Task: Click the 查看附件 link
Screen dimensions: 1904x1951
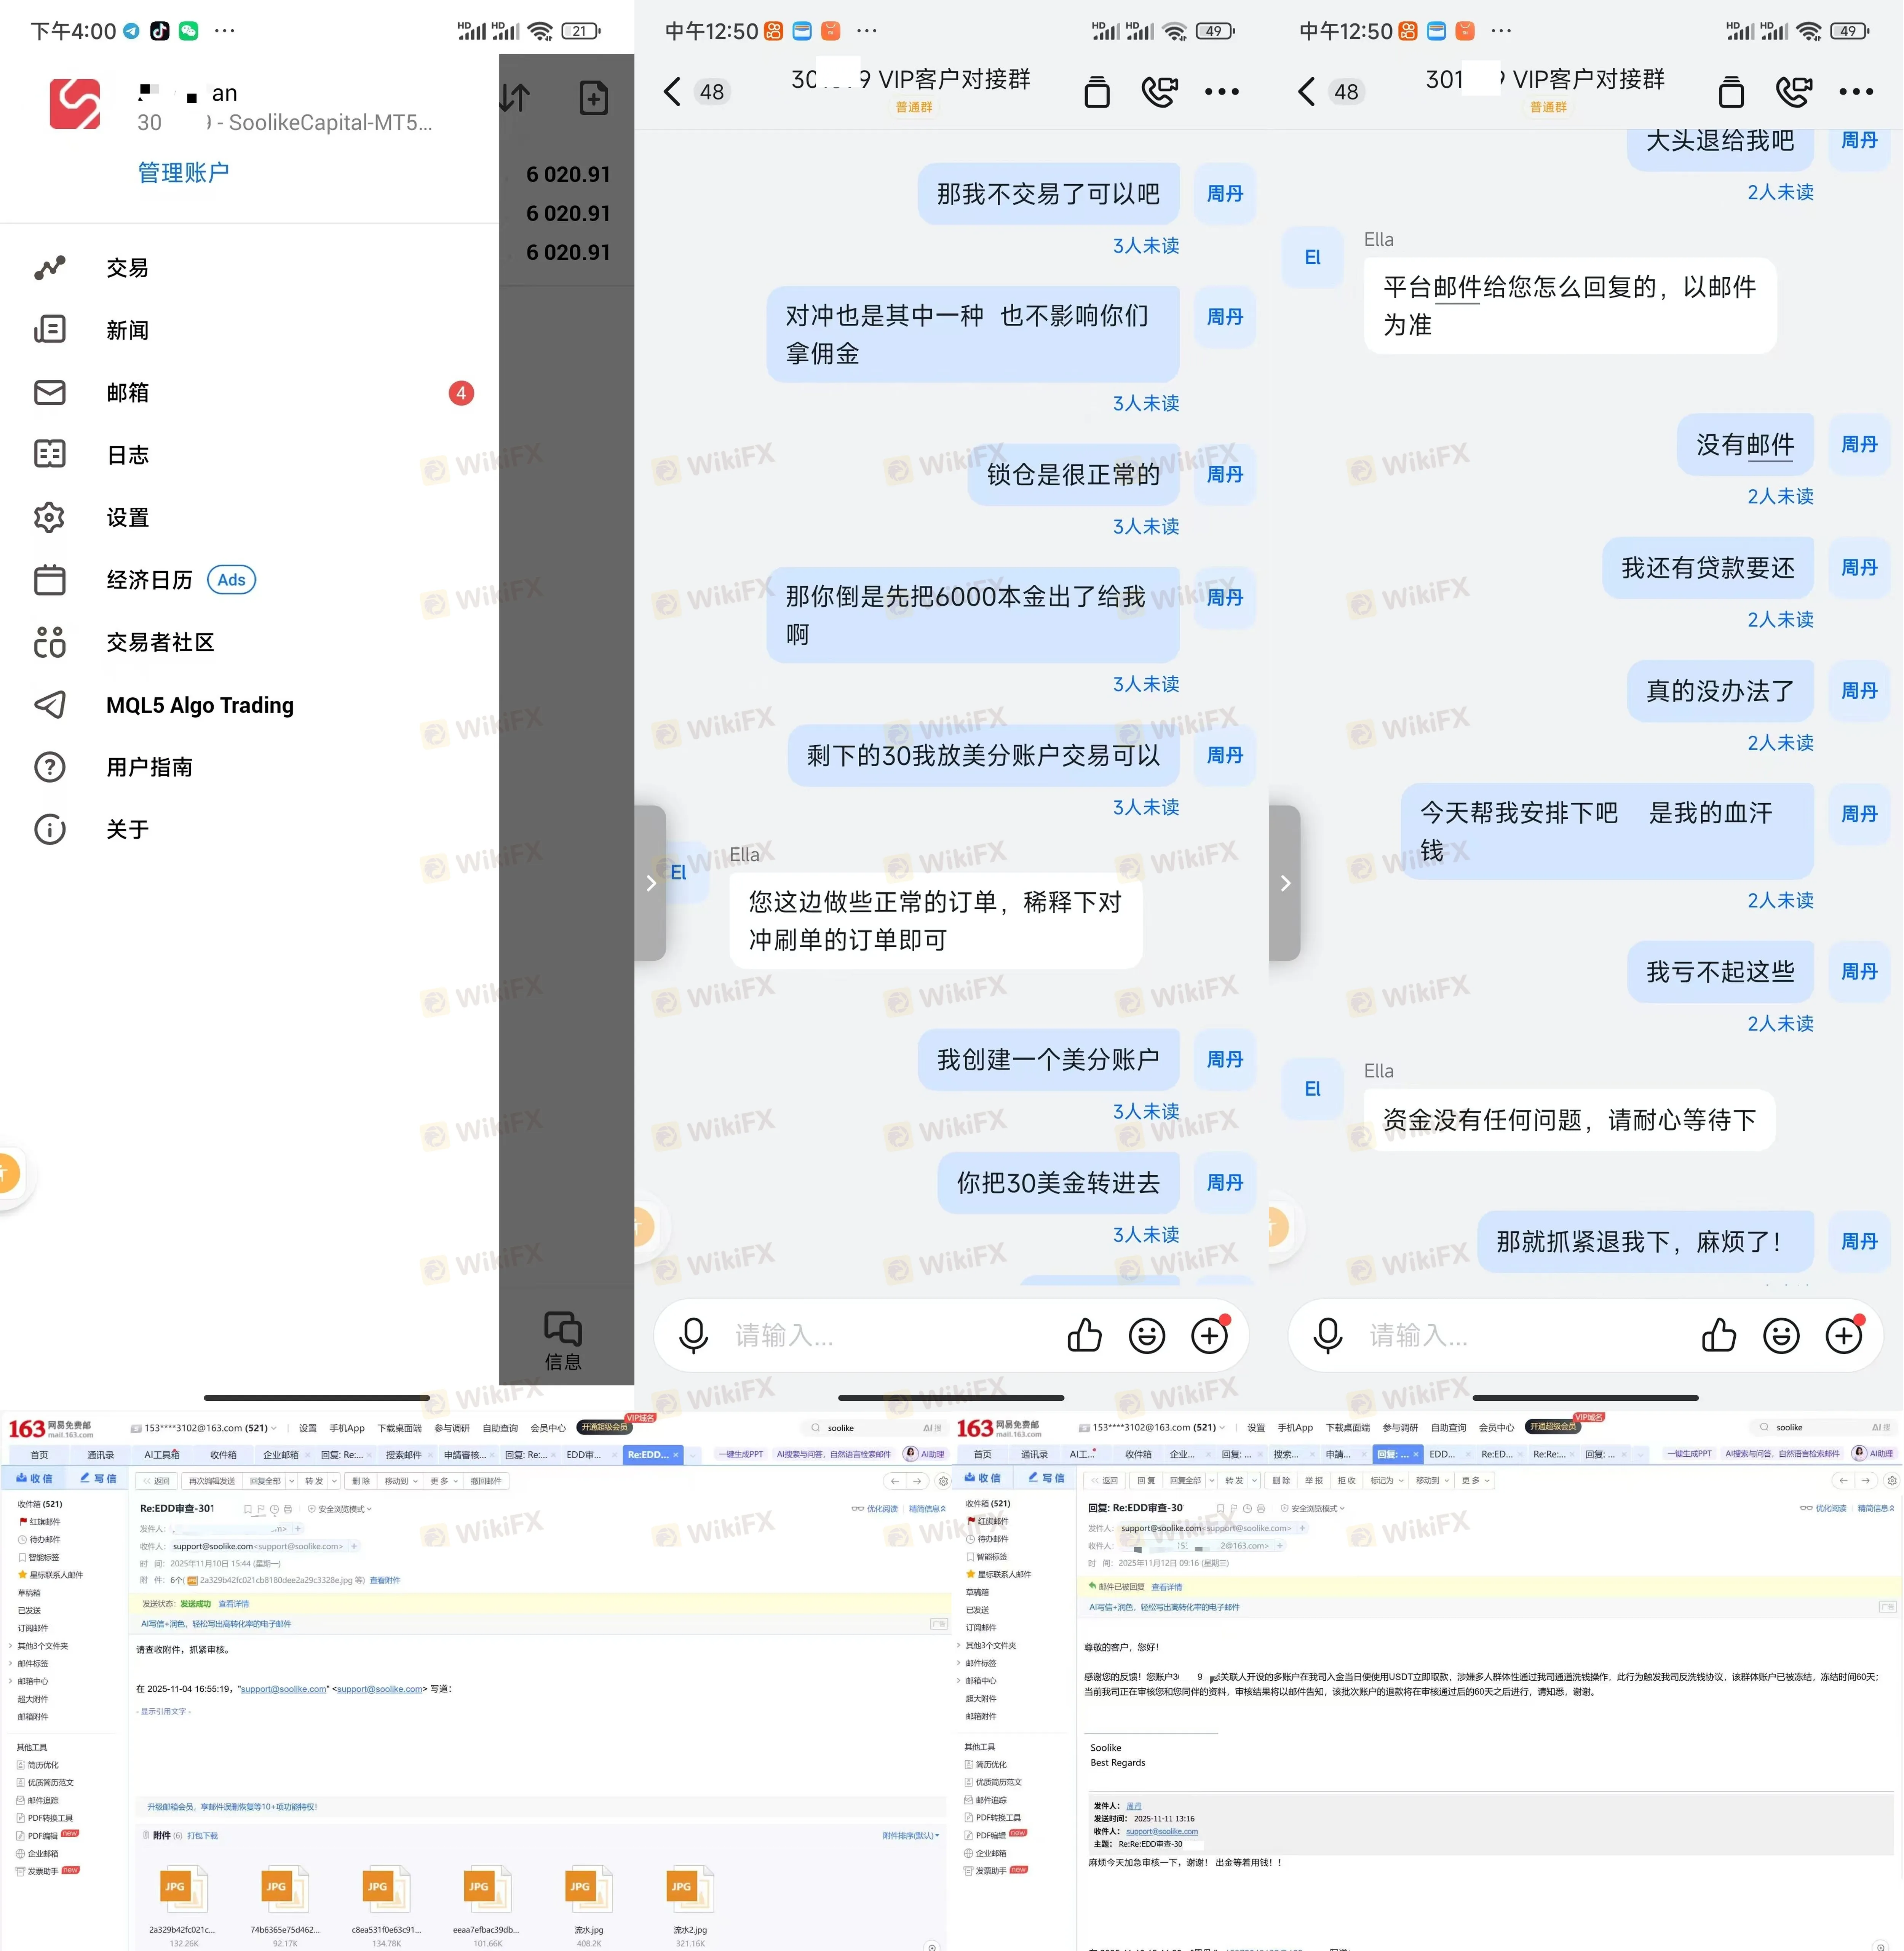Action: pos(385,1580)
